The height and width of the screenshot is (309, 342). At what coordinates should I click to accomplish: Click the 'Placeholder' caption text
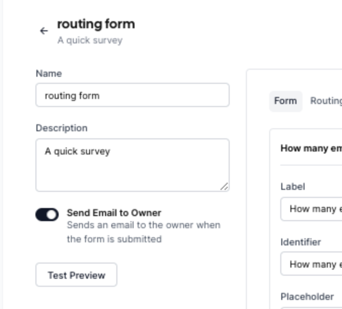[307, 297]
